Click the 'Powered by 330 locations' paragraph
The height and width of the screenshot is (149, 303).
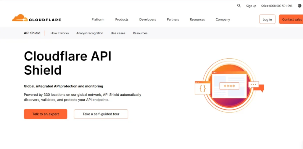(x=83, y=97)
